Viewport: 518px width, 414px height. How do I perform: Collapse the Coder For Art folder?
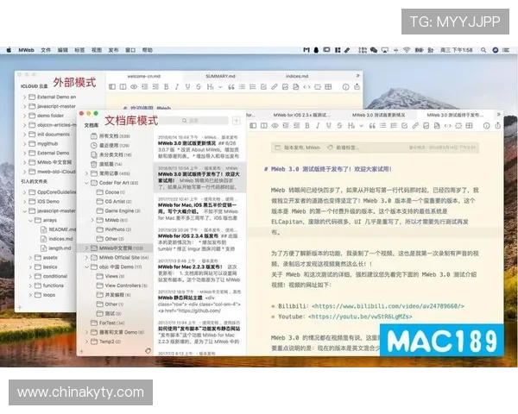click(x=86, y=183)
